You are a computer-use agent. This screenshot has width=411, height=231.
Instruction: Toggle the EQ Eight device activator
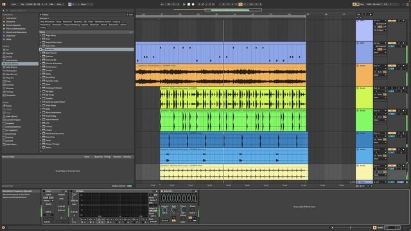[71, 191]
